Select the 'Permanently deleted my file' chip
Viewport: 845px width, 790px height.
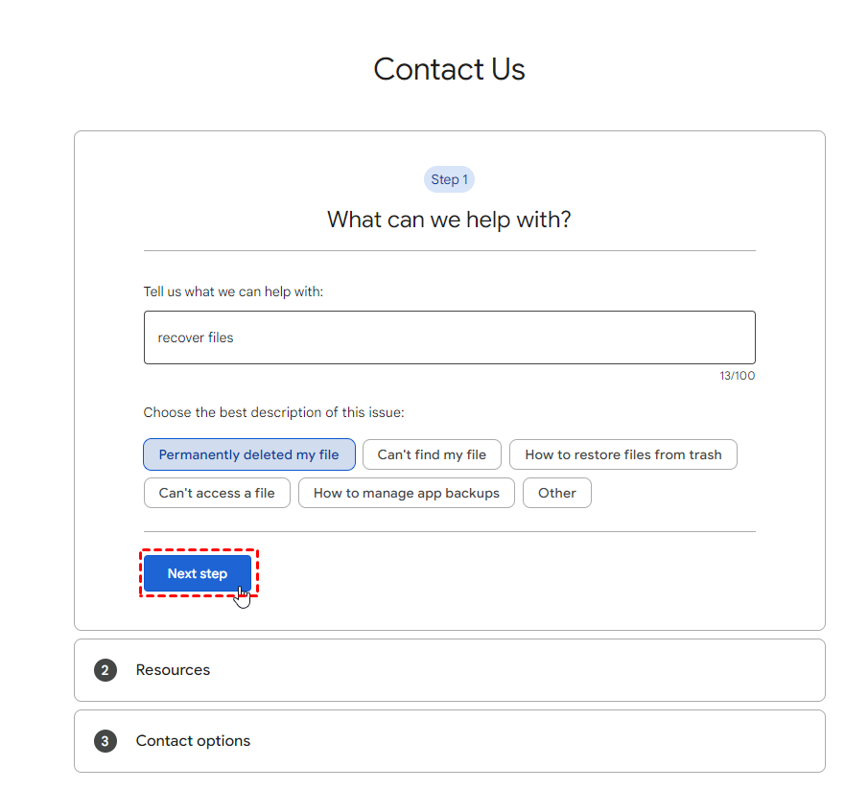pyautogui.click(x=249, y=454)
